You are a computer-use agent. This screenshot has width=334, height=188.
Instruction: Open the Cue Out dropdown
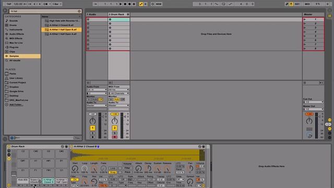313,102
